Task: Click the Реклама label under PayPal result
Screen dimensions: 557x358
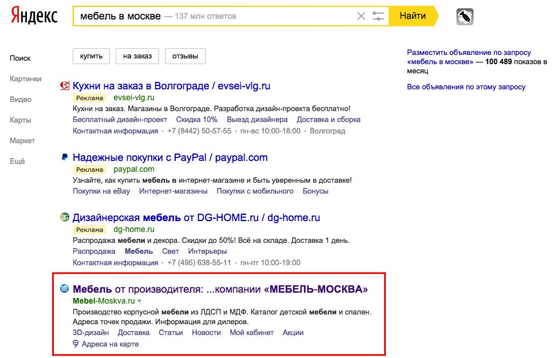Action: 89,170
